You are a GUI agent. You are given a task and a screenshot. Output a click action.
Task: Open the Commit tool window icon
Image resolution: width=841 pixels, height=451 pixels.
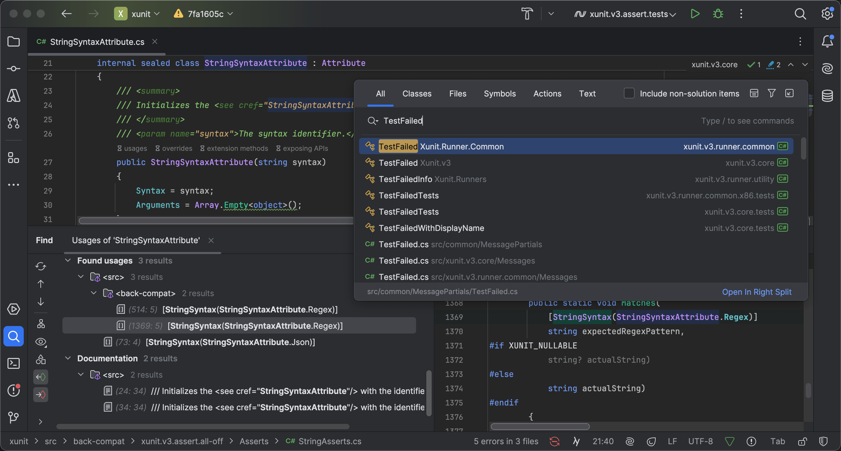coord(14,69)
